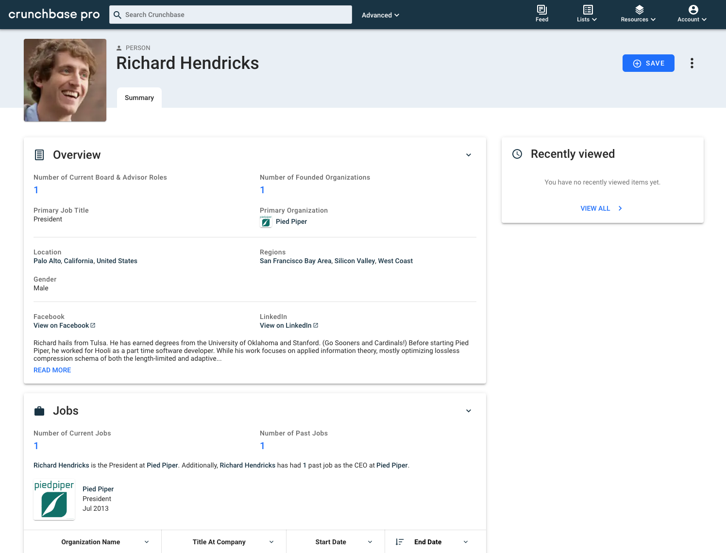Click the Silicon Valley region link
Viewport: 726px width, 553px height.
coord(355,261)
